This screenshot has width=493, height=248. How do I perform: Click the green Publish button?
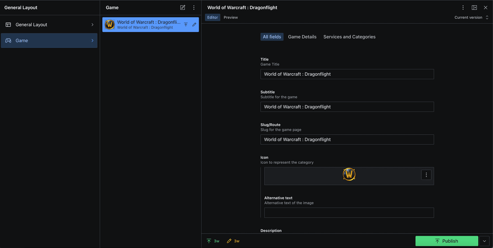pos(446,241)
